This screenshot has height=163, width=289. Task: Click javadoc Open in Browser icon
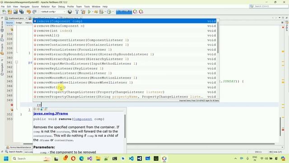[42, 109]
